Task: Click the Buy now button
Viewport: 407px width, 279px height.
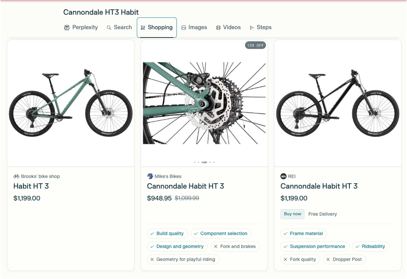Action: [x=292, y=214]
